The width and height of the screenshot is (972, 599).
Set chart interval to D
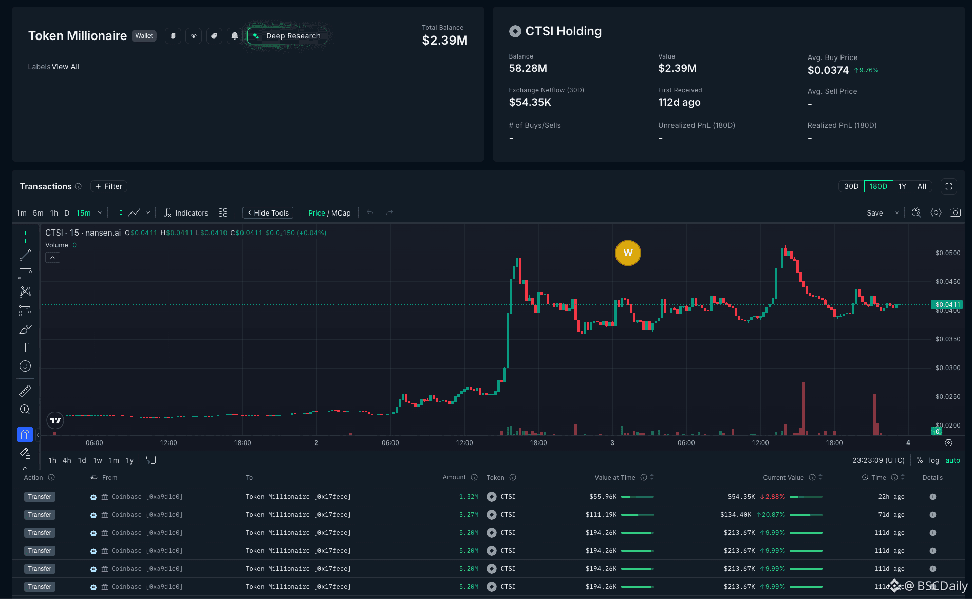point(67,213)
